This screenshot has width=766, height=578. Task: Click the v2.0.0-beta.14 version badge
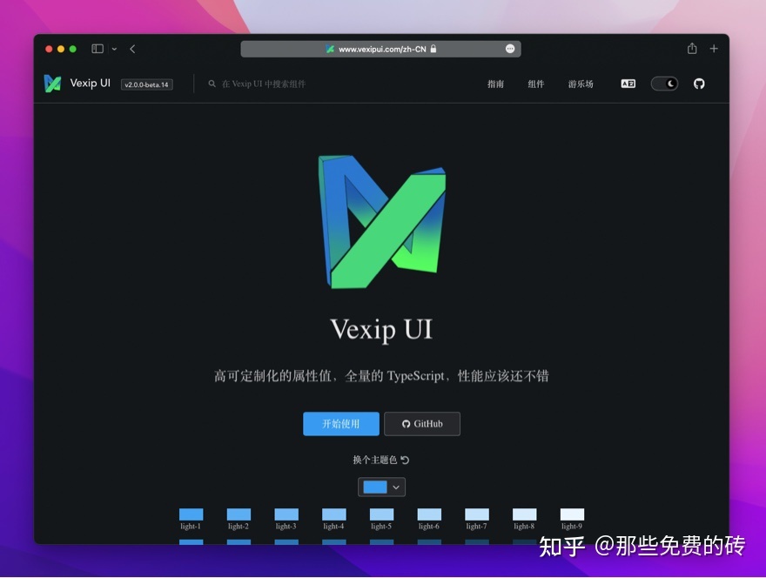[x=146, y=84]
